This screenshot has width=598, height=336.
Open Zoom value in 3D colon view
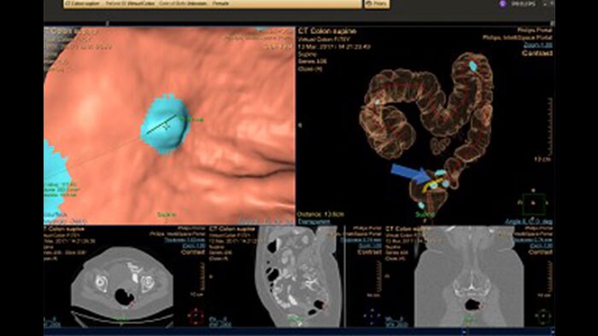pyautogui.click(x=538, y=45)
